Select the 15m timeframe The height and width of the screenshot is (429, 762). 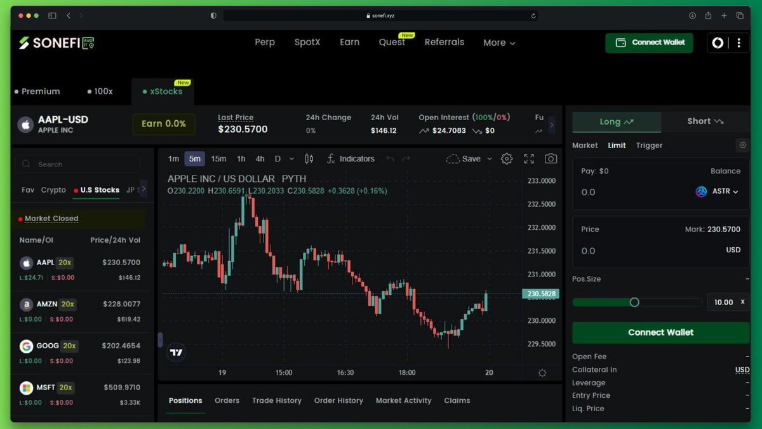tap(218, 159)
